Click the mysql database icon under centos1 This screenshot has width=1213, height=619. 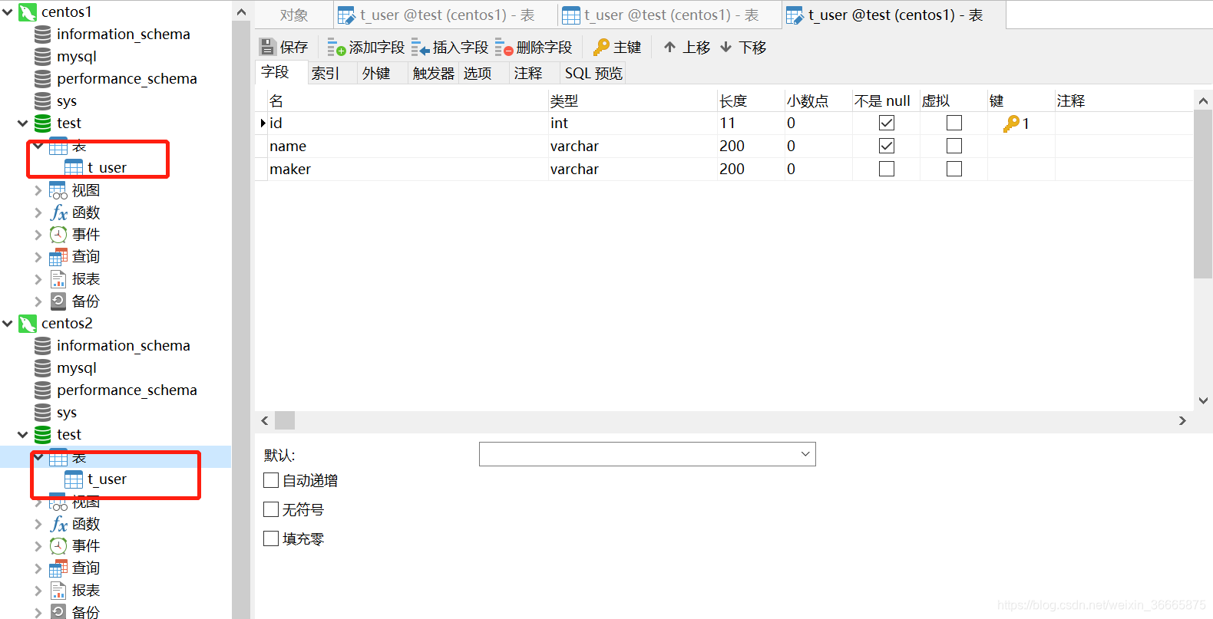point(43,56)
